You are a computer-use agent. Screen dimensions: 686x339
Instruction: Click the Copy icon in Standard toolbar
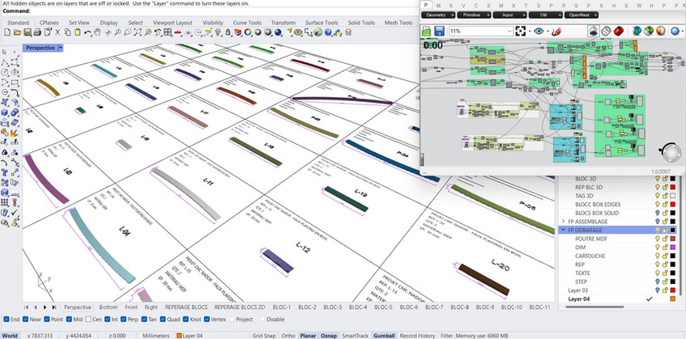tap(67, 32)
